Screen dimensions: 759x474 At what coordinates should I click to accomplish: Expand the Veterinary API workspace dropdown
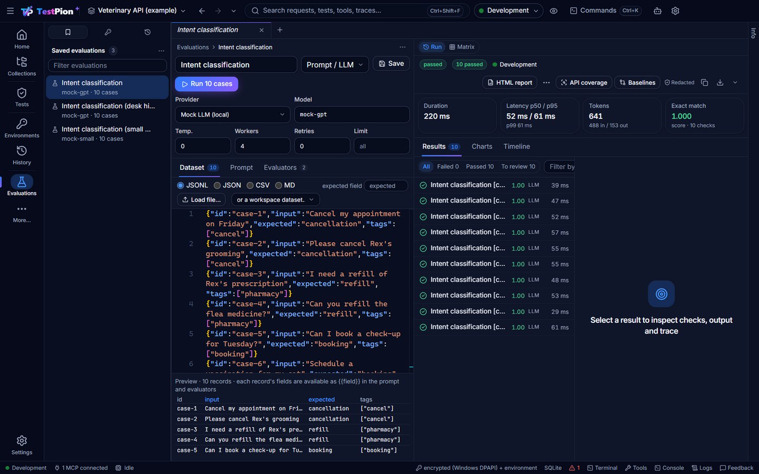(x=137, y=11)
